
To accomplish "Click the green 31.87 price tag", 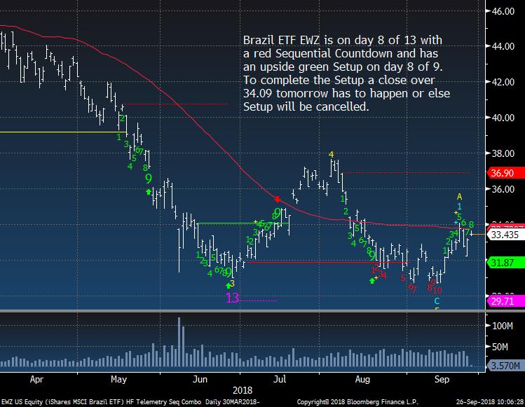I will click(505, 263).
